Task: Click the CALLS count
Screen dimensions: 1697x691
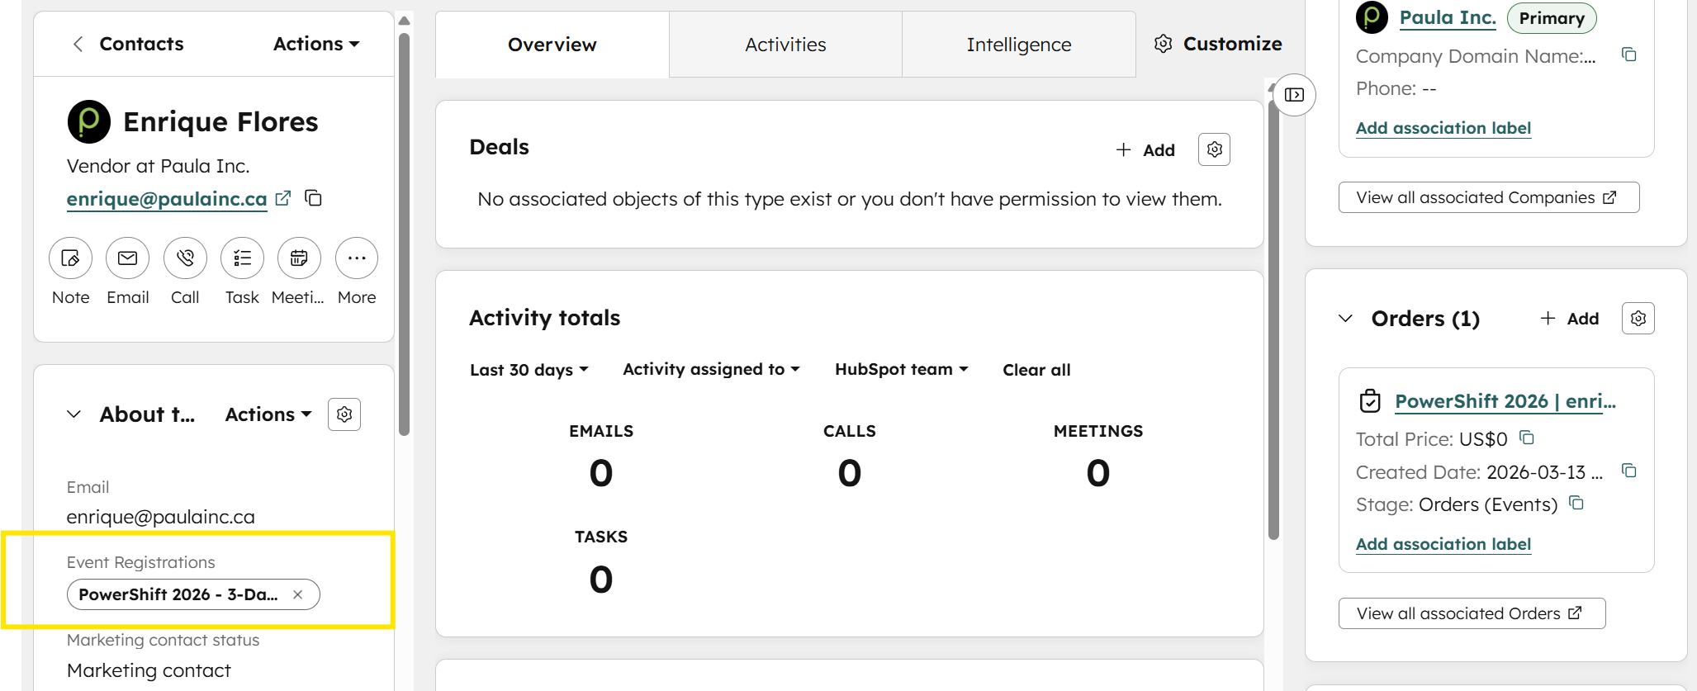Action: click(x=850, y=473)
